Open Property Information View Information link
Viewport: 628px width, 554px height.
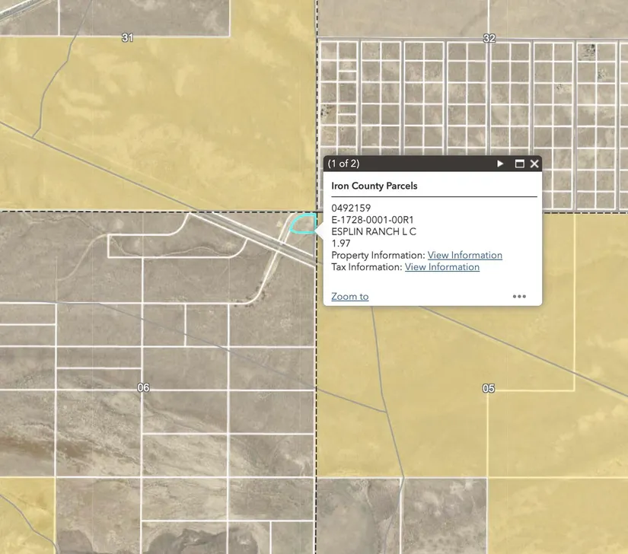pyautogui.click(x=464, y=255)
